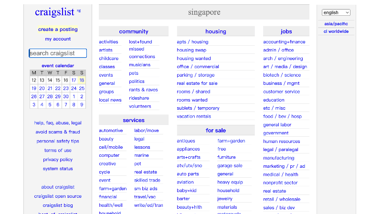Open the services section header
Viewport: 382px width, 214px height.
coord(133,121)
